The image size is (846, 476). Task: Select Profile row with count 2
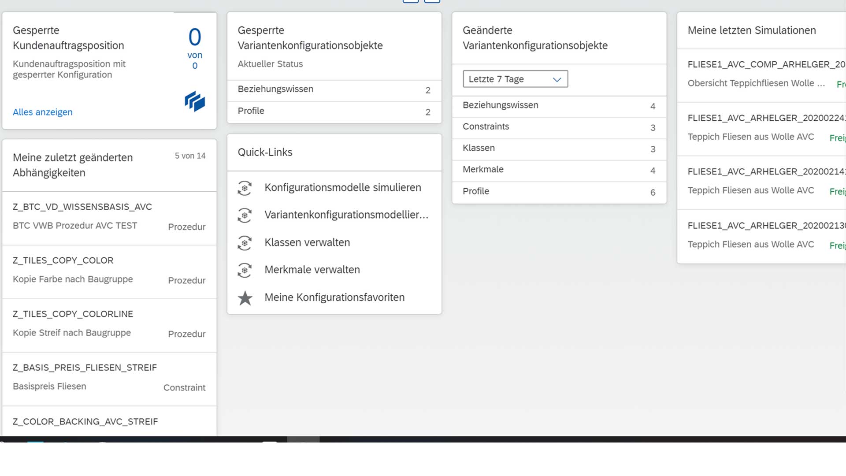334,112
